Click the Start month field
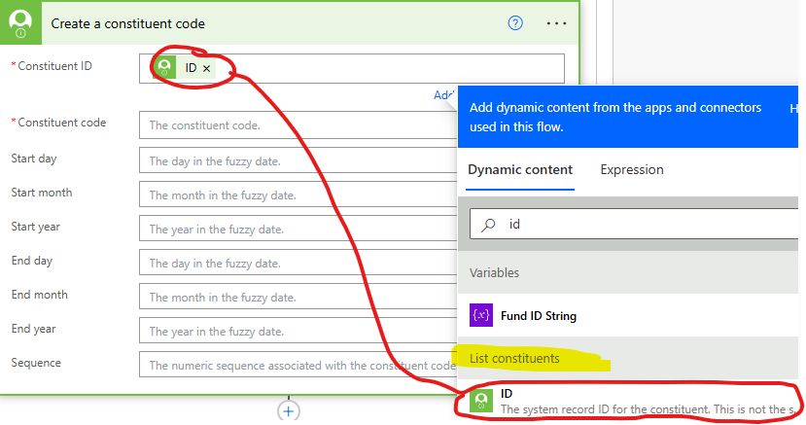The width and height of the screenshot is (806, 425). tap(298, 195)
